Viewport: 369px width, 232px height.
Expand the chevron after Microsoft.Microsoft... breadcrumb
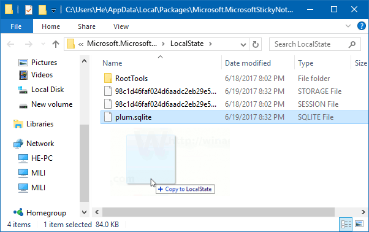(163, 44)
